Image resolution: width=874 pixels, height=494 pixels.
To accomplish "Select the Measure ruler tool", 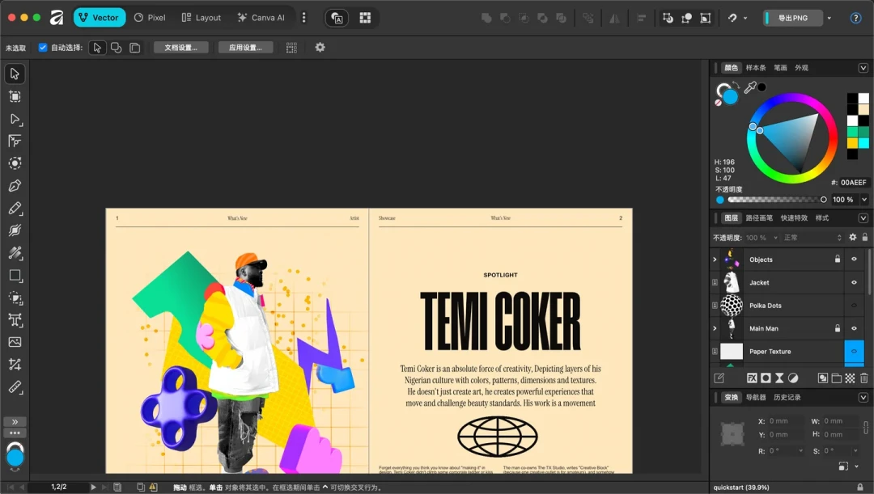I will pos(15,387).
